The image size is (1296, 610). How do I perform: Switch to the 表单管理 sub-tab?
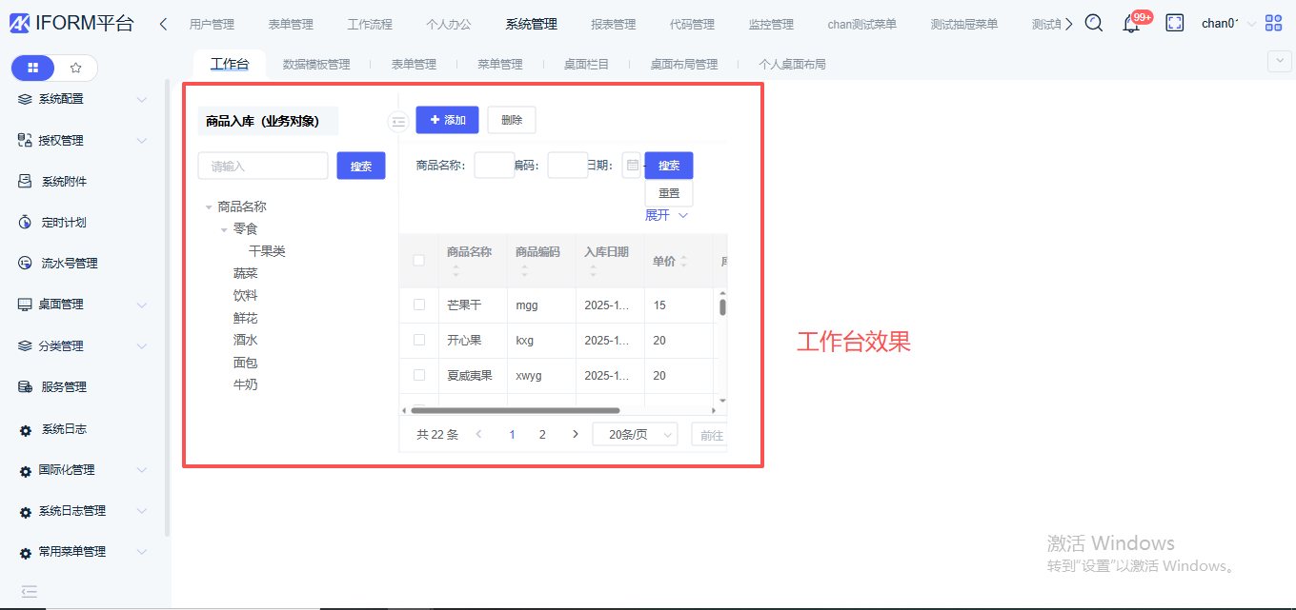414,65
